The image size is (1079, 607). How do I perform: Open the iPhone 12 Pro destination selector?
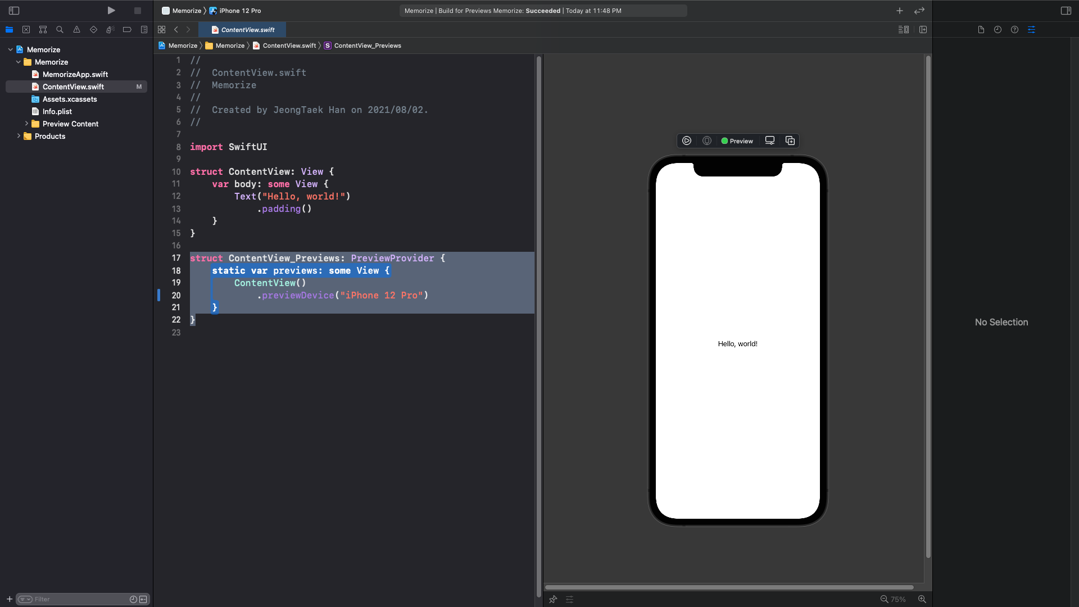coord(239,11)
